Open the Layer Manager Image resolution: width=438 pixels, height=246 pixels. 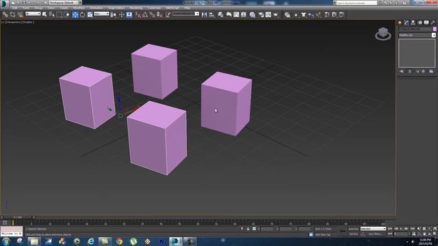220,14
